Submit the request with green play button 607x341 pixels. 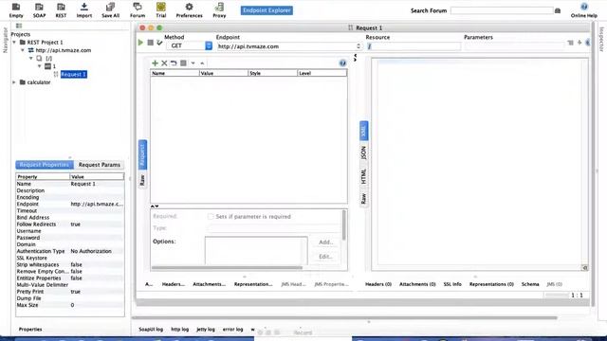pyautogui.click(x=140, y=42)
